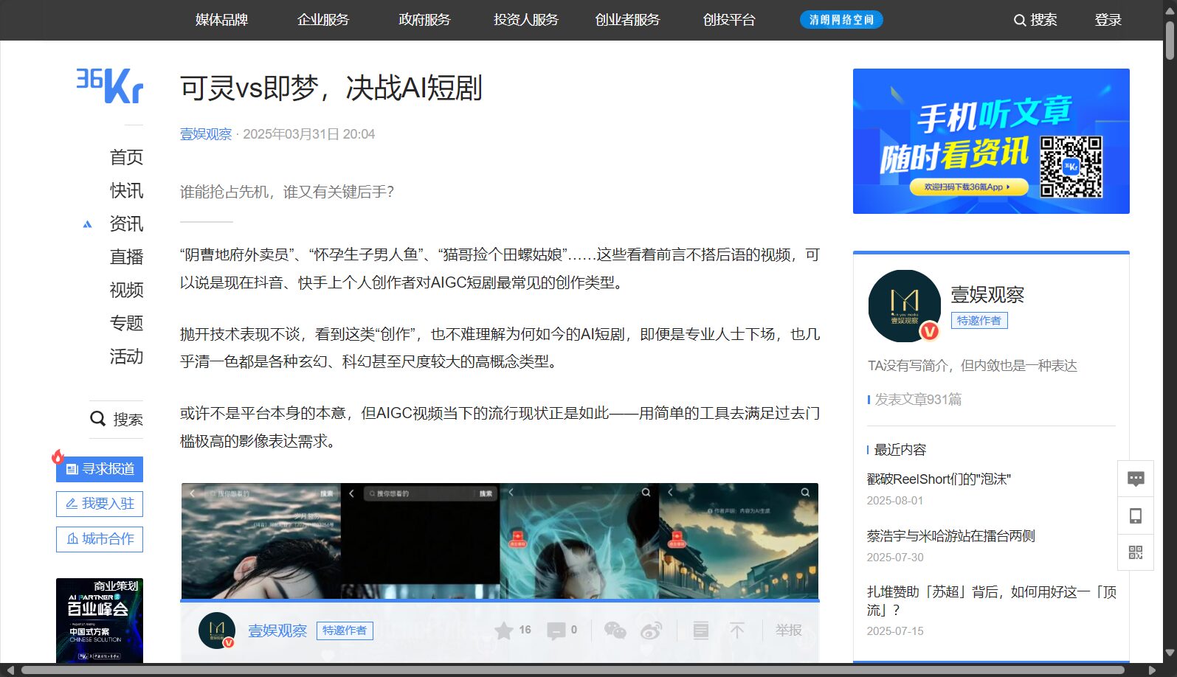Screen dimensions: 1177x677
Task: Open article 蔡浩宇与米哈游站在擂台两侧
Action: 951,536
